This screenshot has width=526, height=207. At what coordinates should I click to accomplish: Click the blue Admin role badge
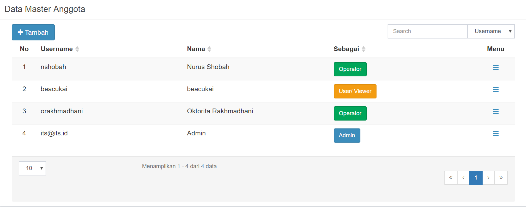tap(347, 135)
